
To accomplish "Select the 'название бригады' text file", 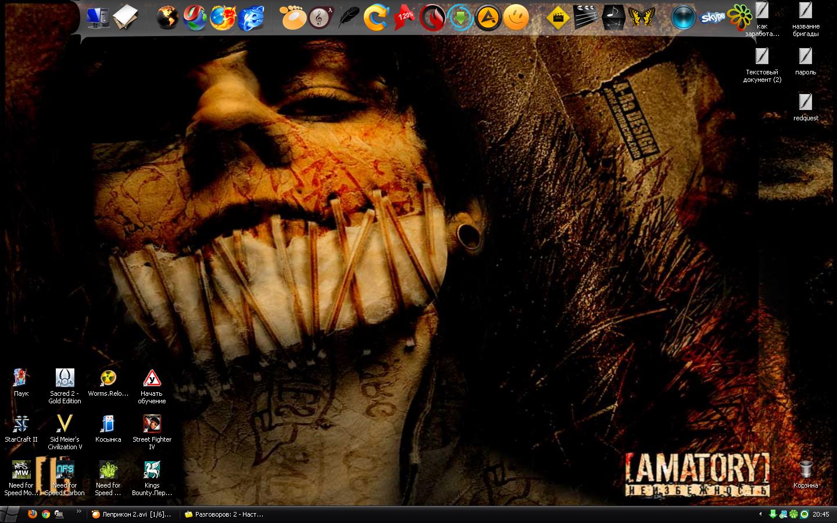I will point(806,20).
